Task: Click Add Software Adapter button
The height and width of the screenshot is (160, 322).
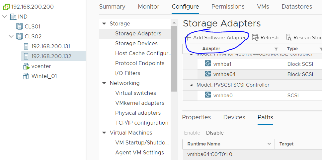Action: coord(215,37)
